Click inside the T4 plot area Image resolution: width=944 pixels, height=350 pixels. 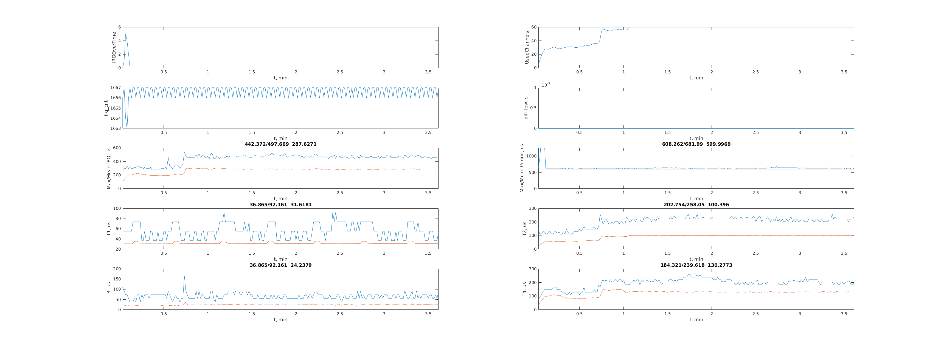[696, 289]
